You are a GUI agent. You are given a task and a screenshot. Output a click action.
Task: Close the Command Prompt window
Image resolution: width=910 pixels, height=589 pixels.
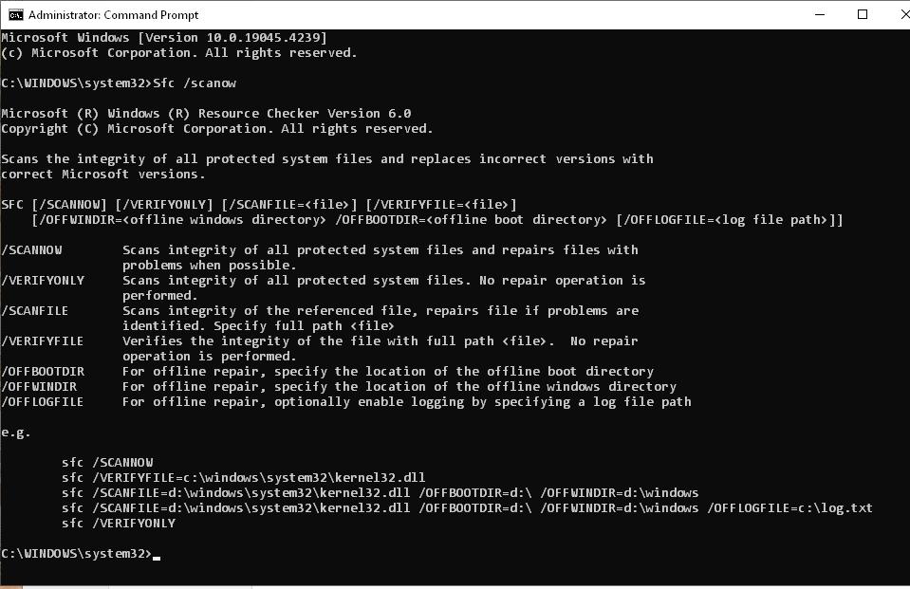tap(904, 14)
